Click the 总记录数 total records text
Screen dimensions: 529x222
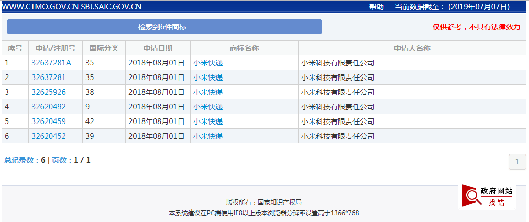pos(25,160)
